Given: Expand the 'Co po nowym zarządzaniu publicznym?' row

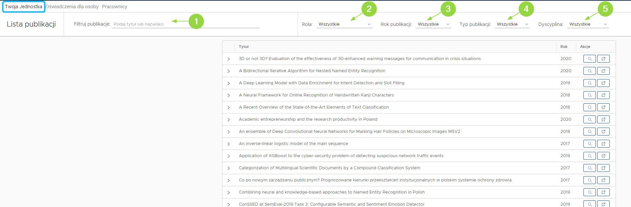Looking at the screenshot, I should click(x=229, y=180).
